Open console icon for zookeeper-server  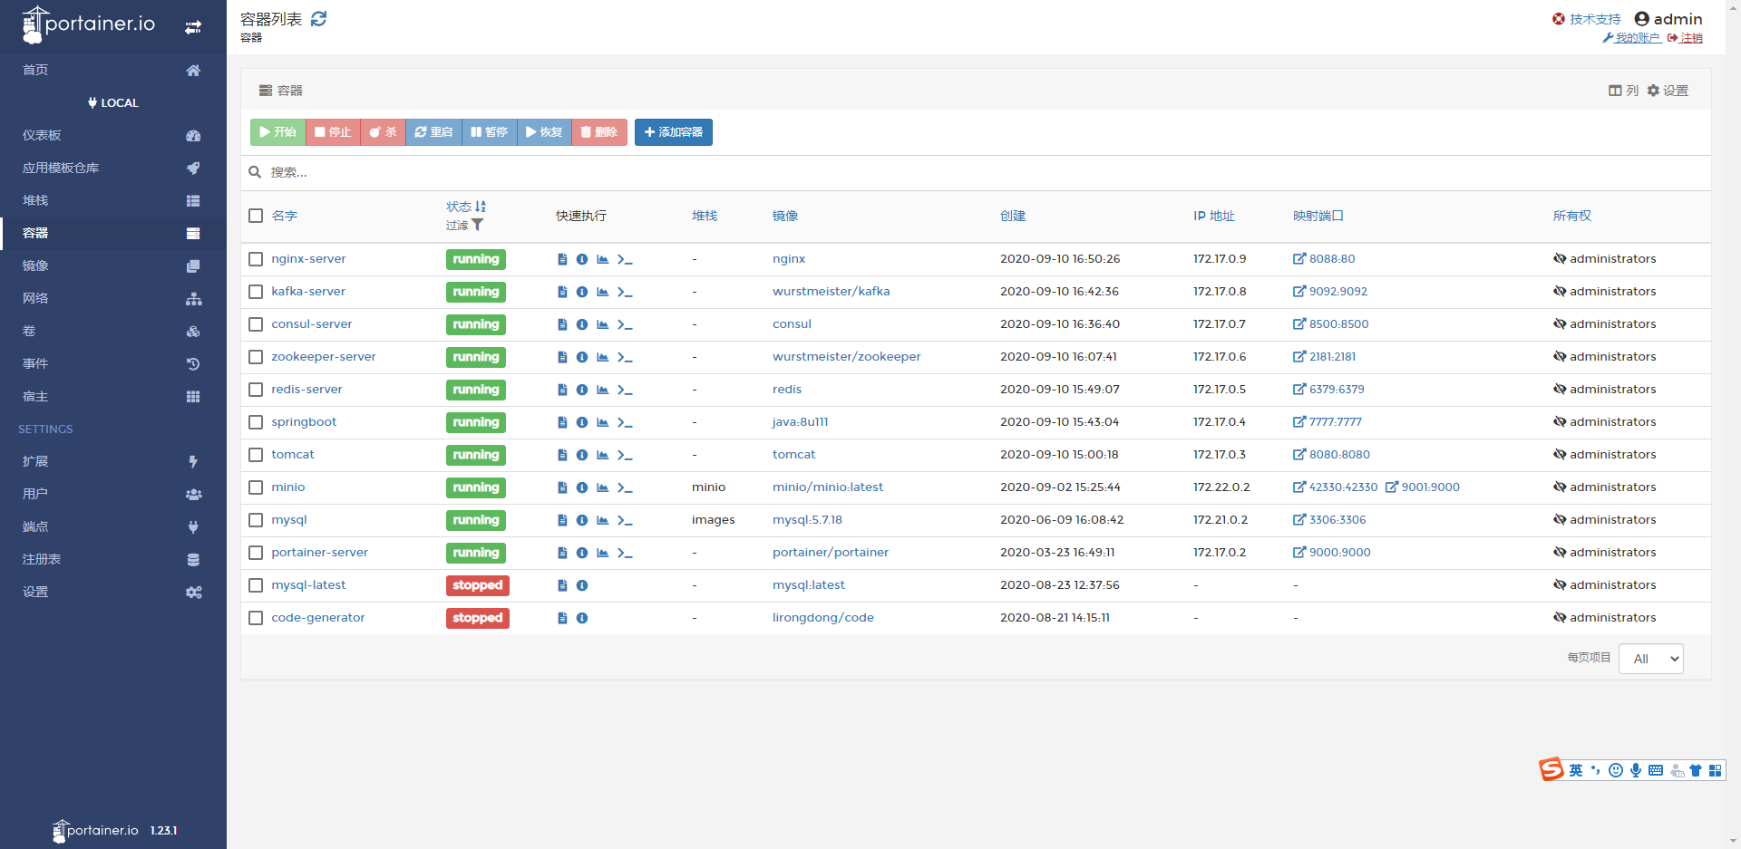click(625, 357)
